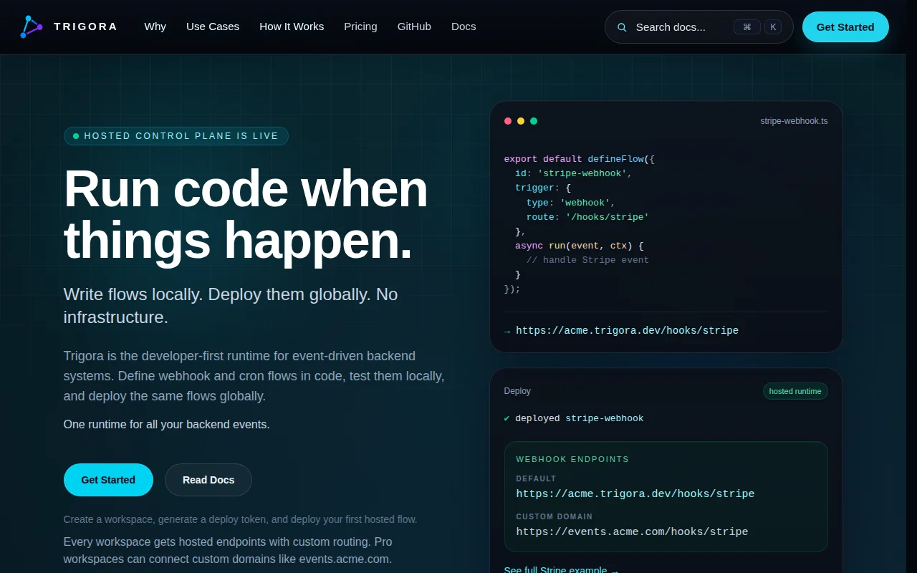The width and height of the screenshot is (917, 573).
Task: Click the green window dot in code card
Action: click(534, 121)
